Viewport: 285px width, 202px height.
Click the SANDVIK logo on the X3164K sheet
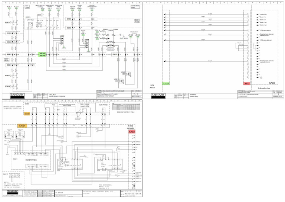click(17, 96)
